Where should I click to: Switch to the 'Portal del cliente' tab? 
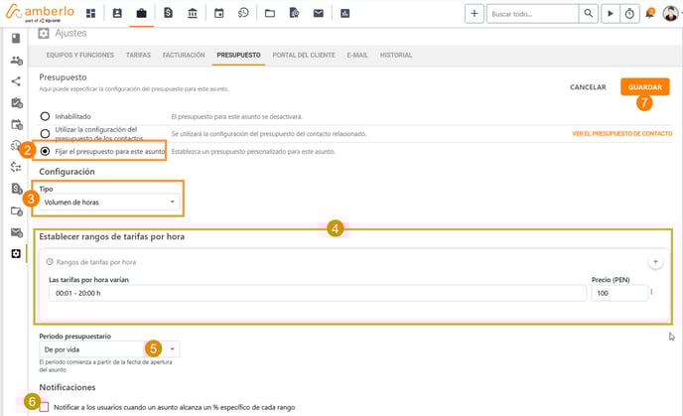[304, 55]
